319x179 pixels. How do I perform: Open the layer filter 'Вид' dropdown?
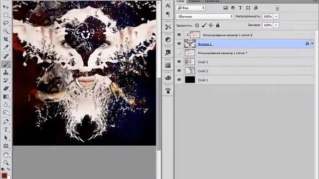pos(190,8)
